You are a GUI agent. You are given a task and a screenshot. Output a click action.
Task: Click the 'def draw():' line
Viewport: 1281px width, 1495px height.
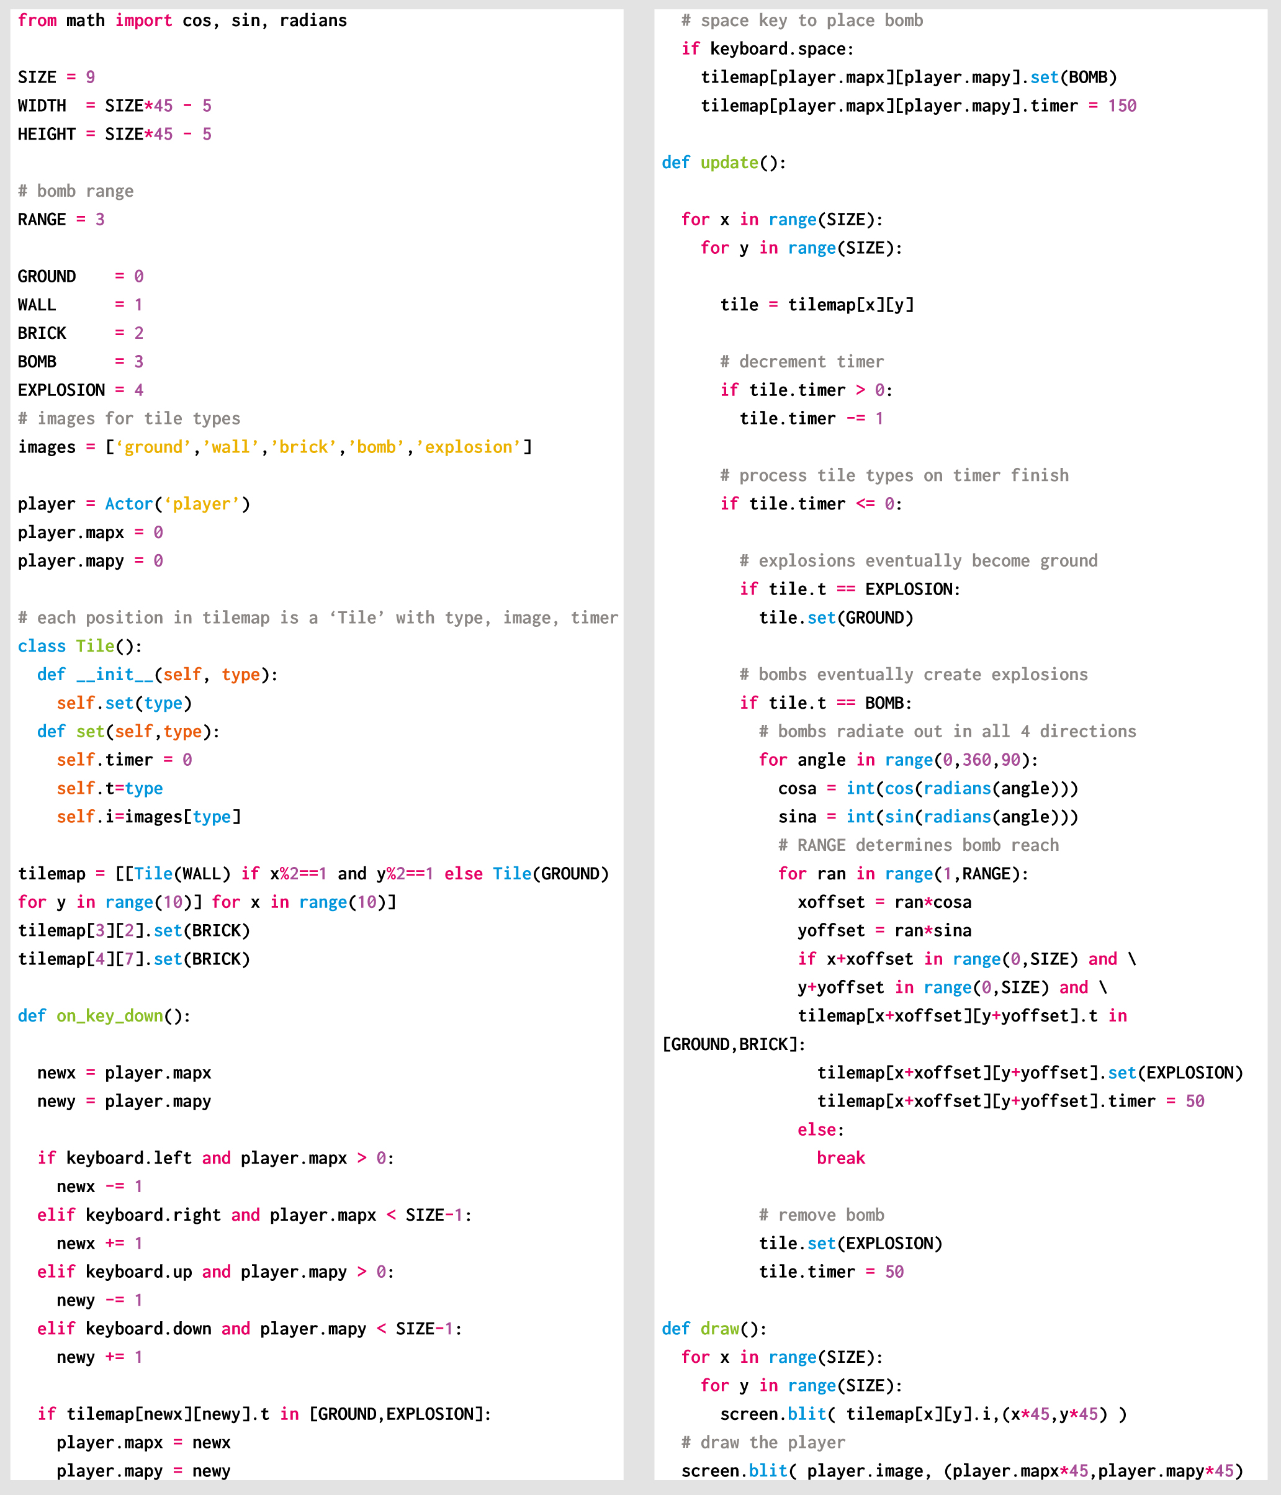(714, 1329)
